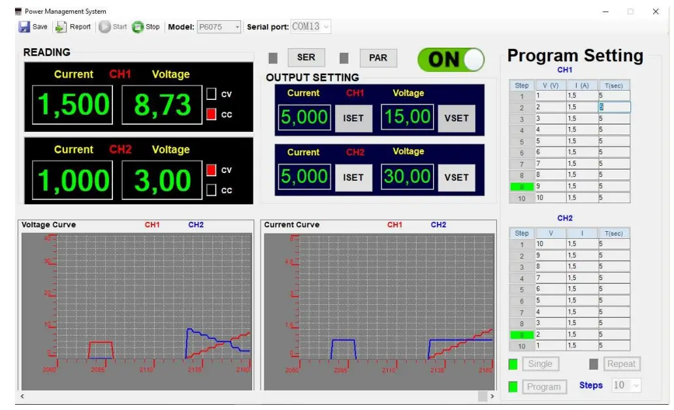This screenshot has width=674, height=410.
Task: Click CH1 legend in Current Curve
Action: (x=394, y=225)
